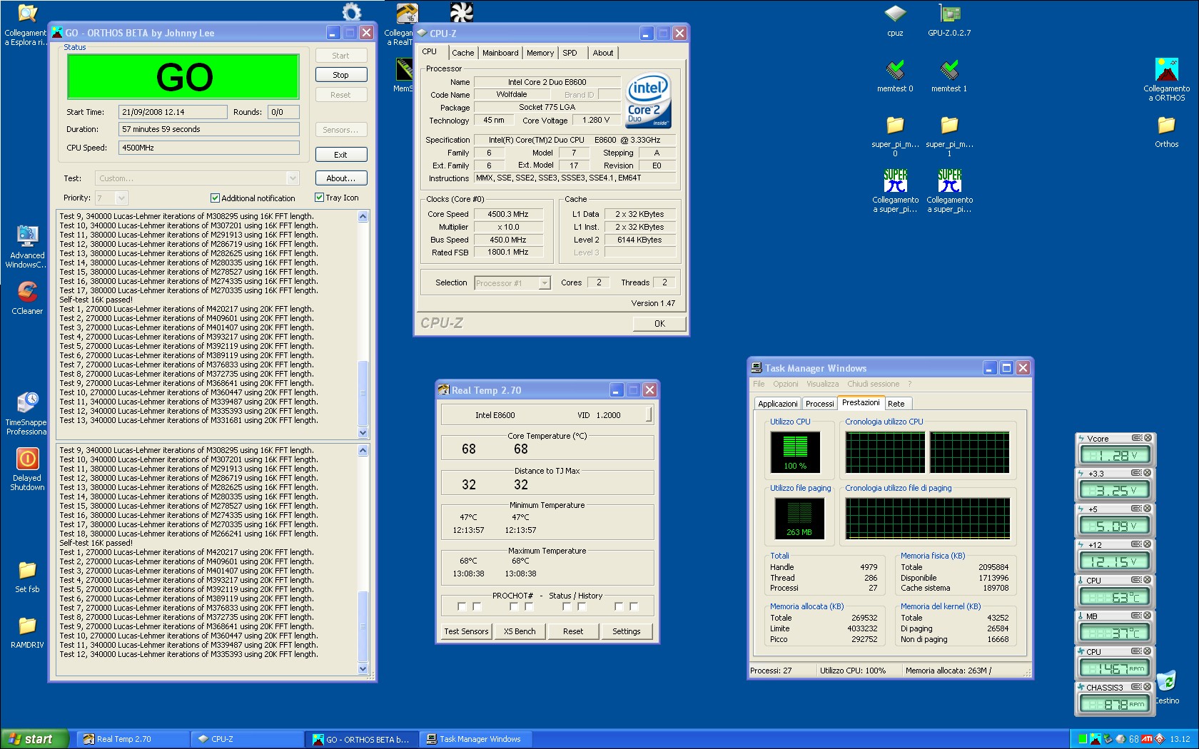Open Settings in Real Temp
The image size is (1199, 749).
tap(627, 631)
